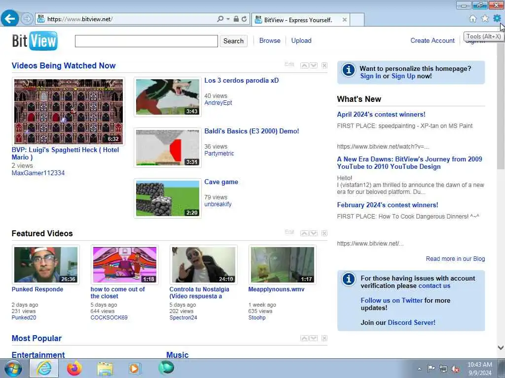Close the BitView tab
The width and height of the screenshot is (505, 378).
(x=344, y=20)
